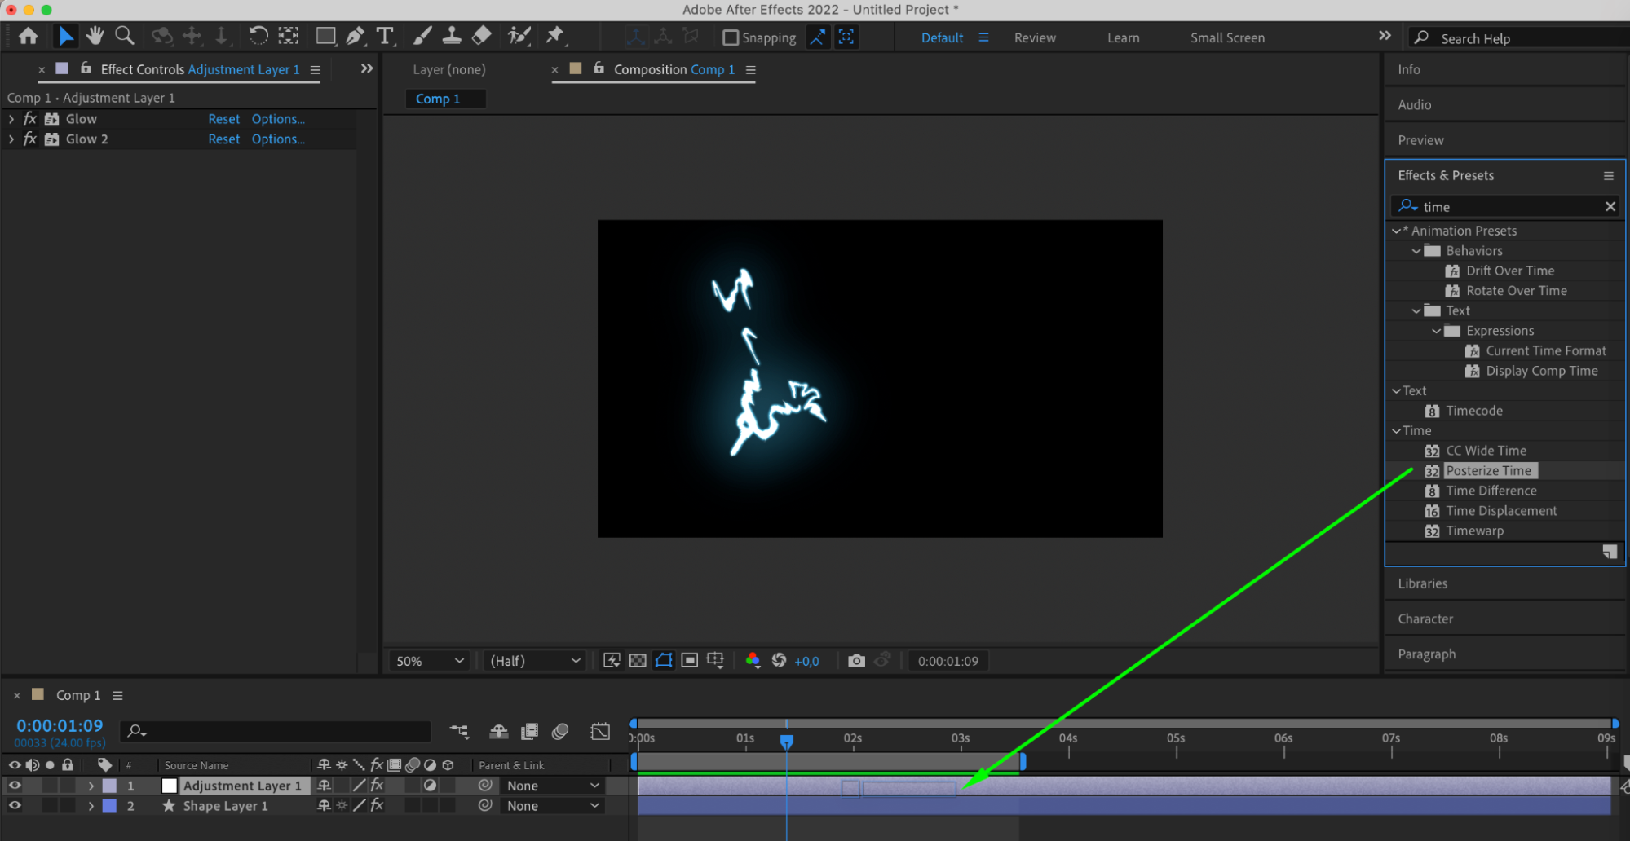Select Posterize Time effect in list
Screen dimensions: 1630x841
[1488, 471]
